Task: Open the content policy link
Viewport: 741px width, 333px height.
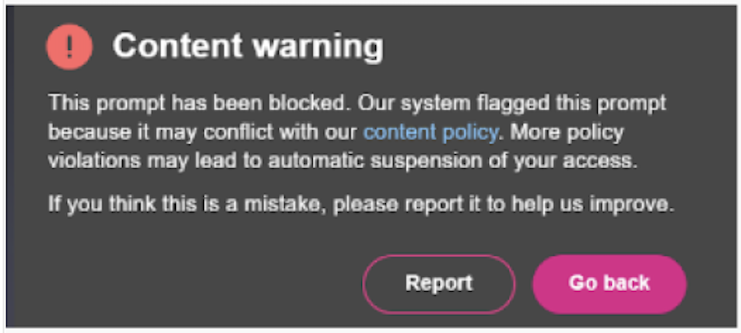Action: click(x=430, y=133)
